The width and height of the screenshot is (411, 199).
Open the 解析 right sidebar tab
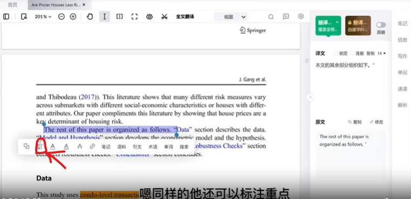coord(402,105)
